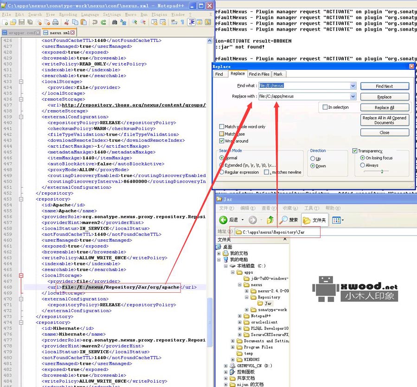417x387 pixels.
Task: Click the Find and Replace toolbar icon
Action: pos(123,22)
